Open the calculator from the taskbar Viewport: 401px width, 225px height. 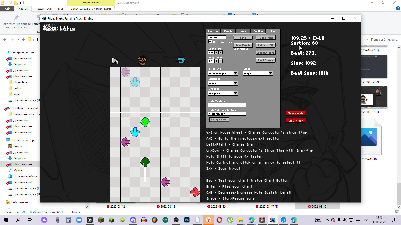(68, 220)
